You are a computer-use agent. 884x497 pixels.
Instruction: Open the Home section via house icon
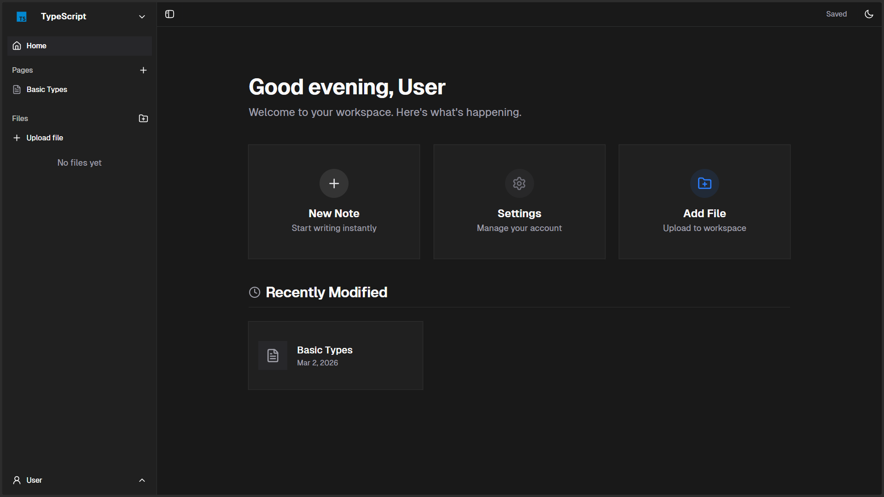tap(17, 46)
